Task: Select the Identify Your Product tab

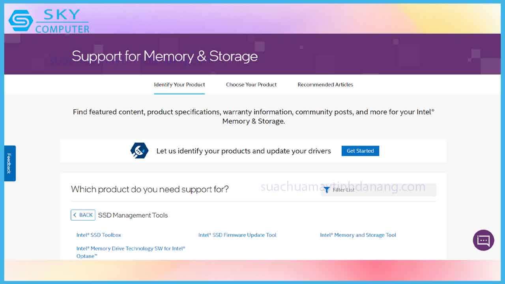Action: [180, 84]
